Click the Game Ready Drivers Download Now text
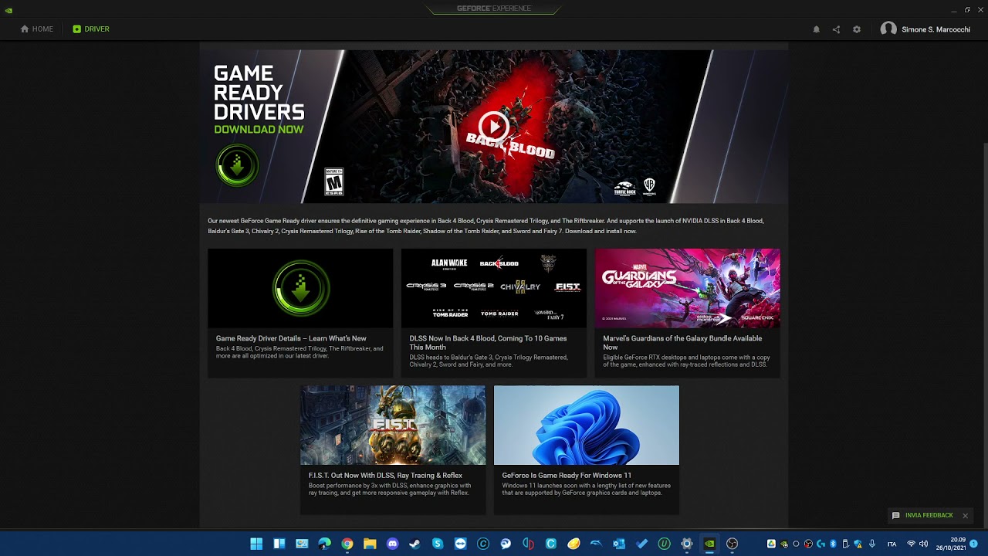 pyautogui.click(x=259, y=130)
